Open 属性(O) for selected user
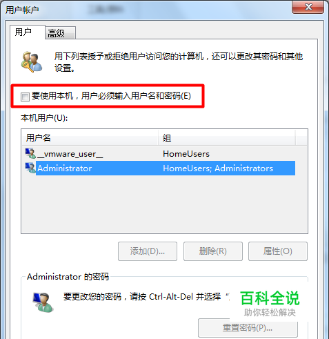Screen dimensions: 329x339 click(x=278, y=251)
